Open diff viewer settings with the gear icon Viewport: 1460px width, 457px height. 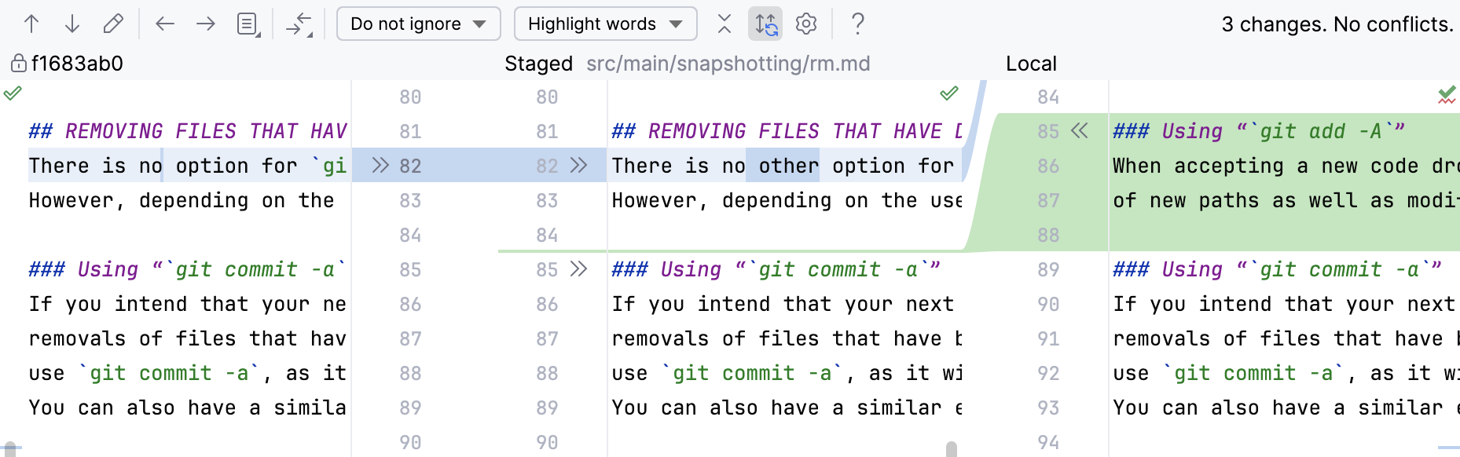(806, 24)
